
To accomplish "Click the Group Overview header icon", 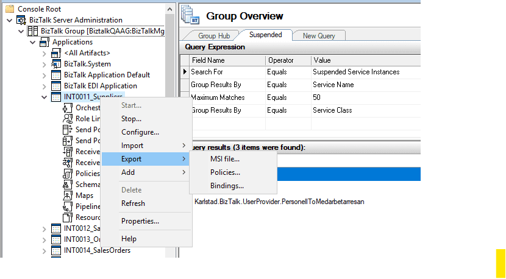I will (x=190, y=15).
